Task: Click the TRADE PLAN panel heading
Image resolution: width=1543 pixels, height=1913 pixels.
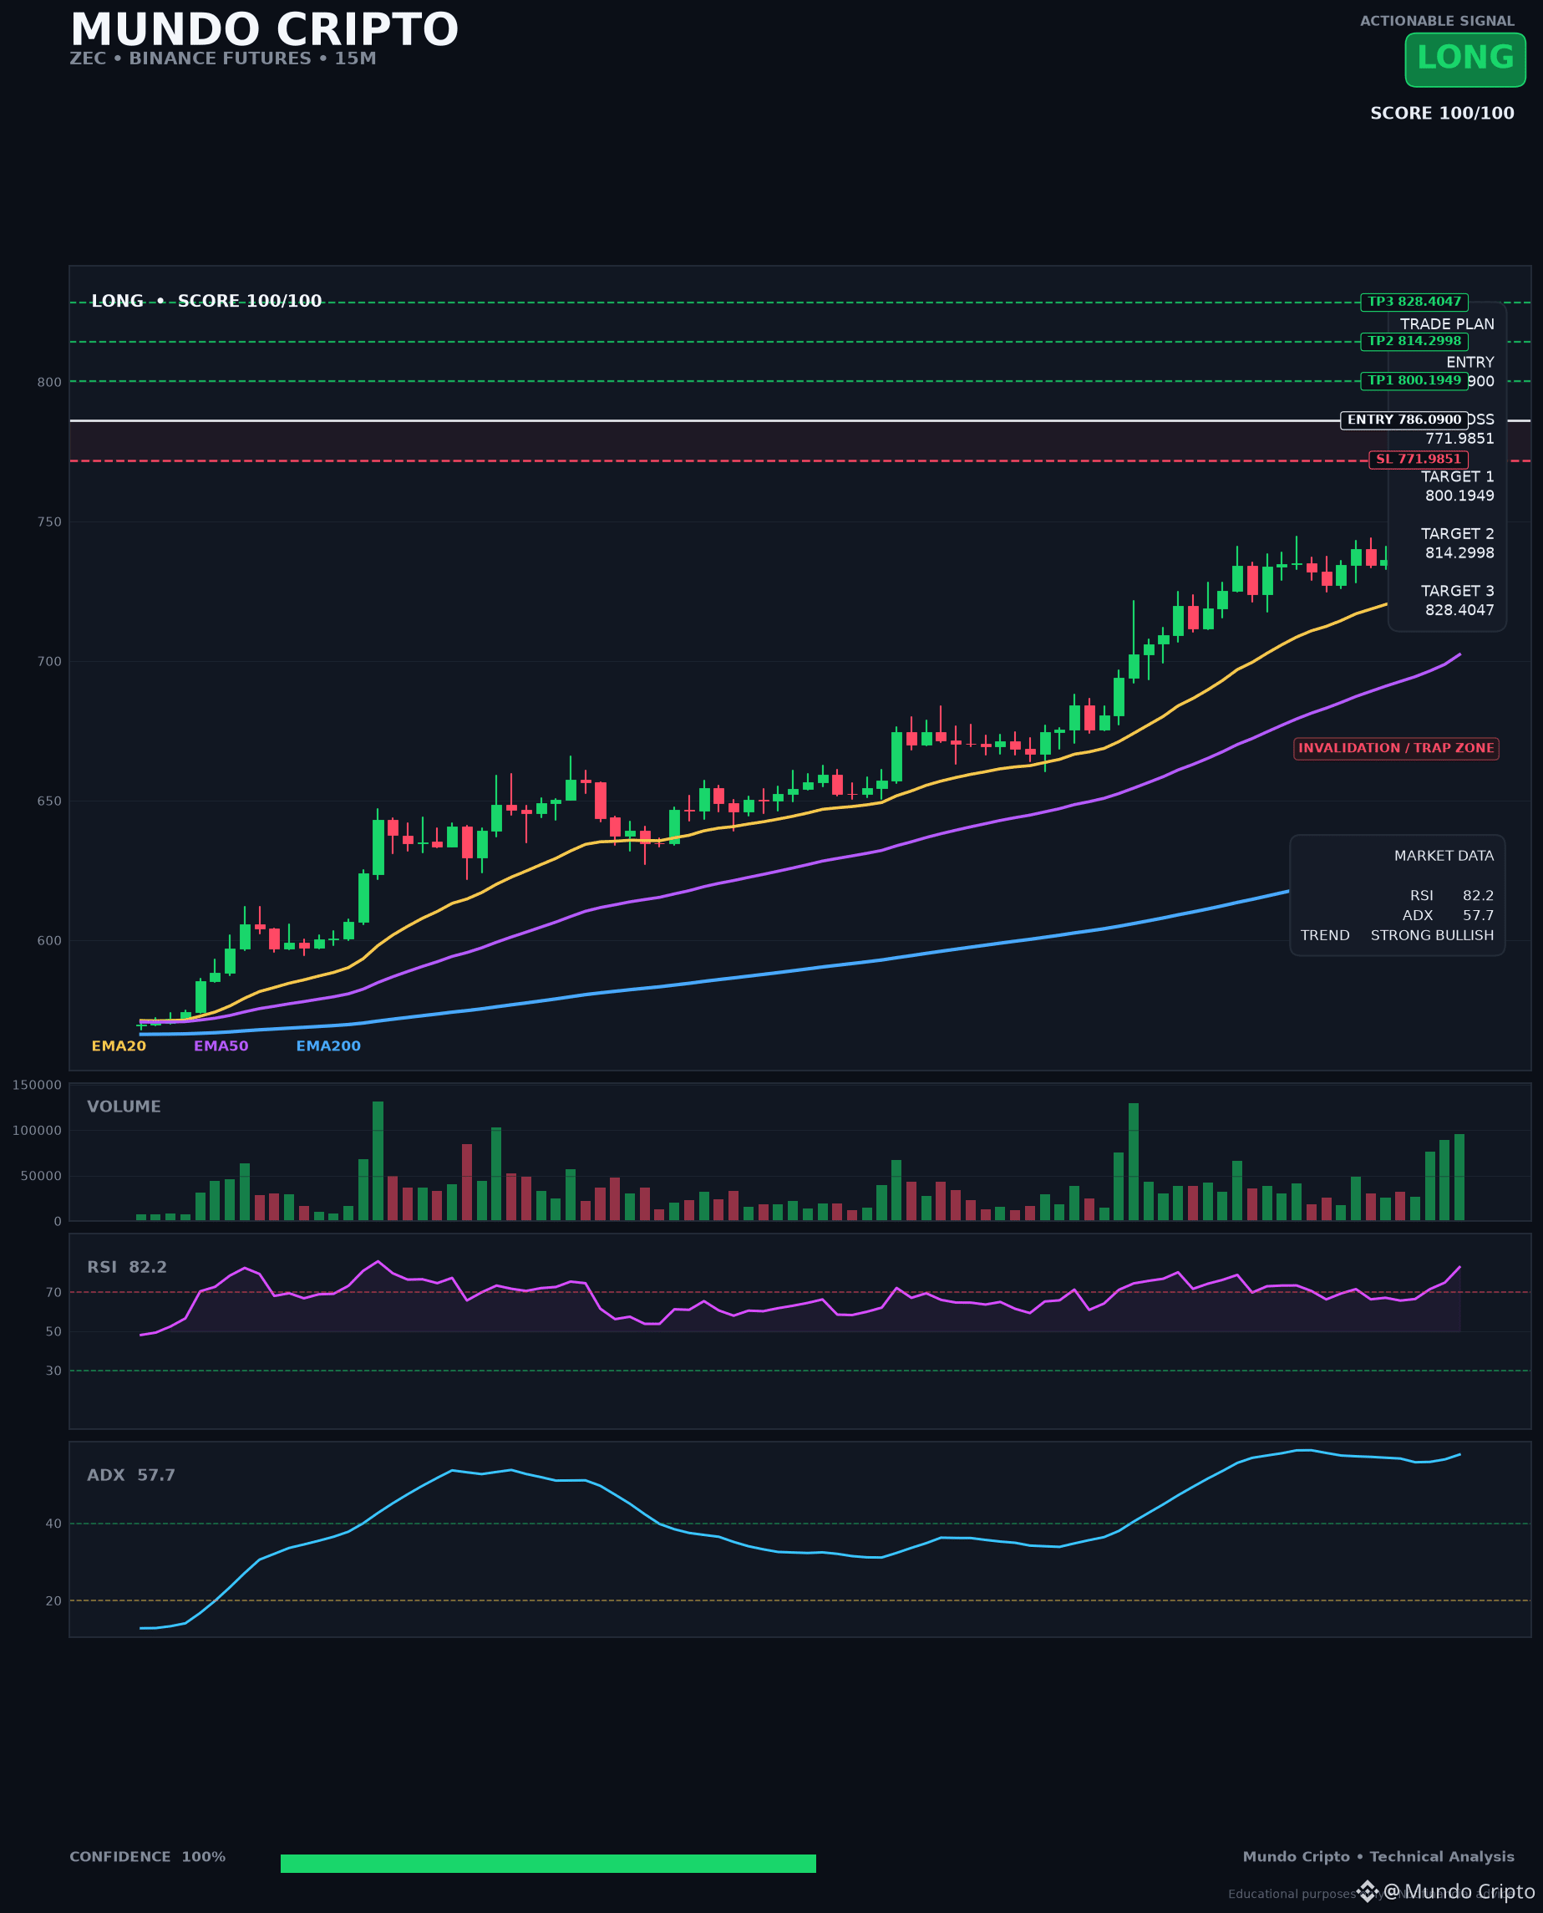Action: pyautogui.click(x=1447, y=324)
